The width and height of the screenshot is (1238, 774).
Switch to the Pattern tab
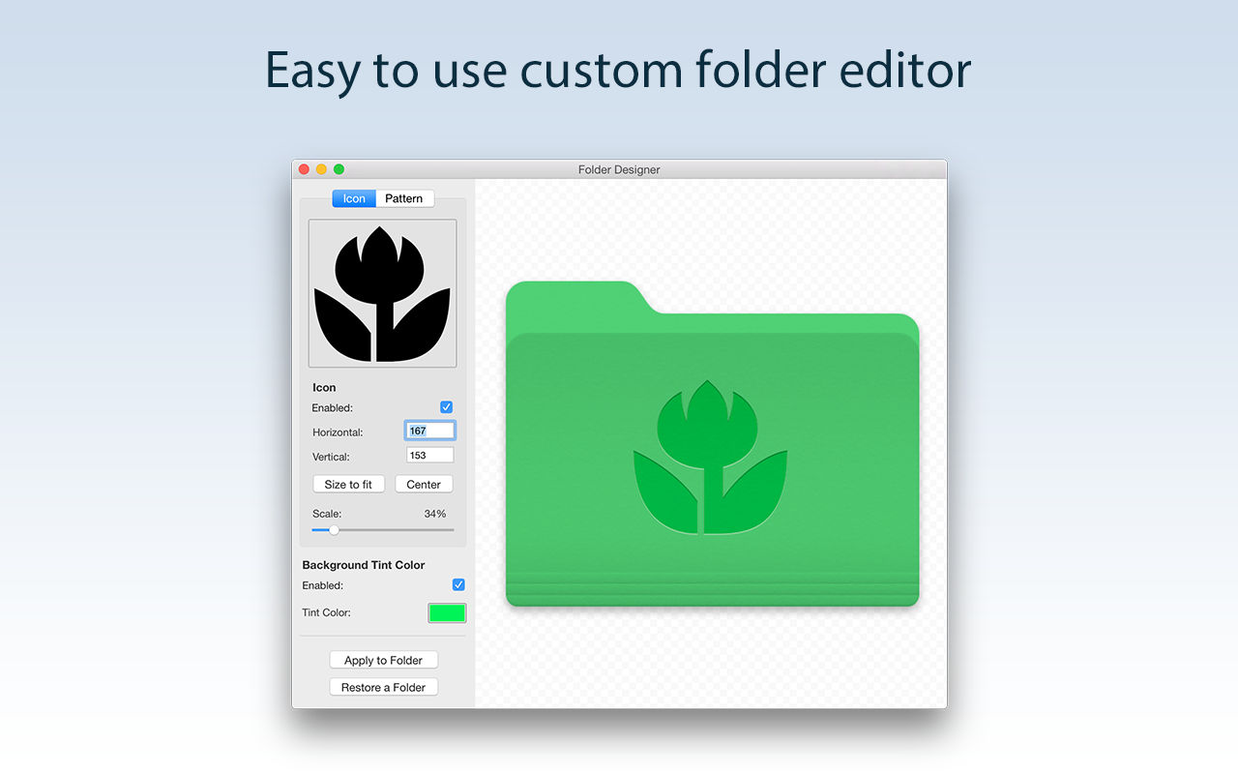404,198
